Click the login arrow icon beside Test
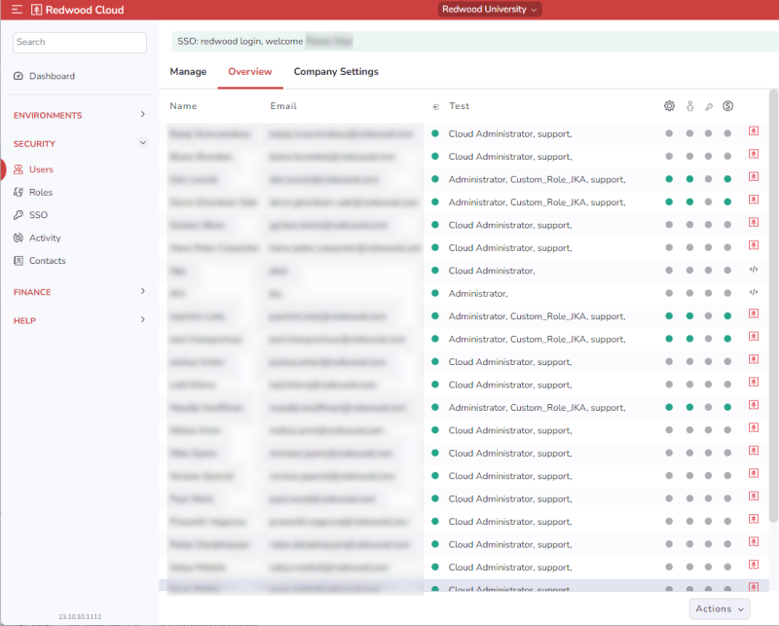Viewport: 779px width, 626px height. point(435,106)
